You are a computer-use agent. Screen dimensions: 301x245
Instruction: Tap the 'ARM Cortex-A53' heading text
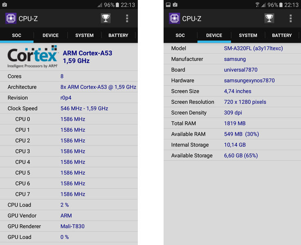(x=88, y=53)
